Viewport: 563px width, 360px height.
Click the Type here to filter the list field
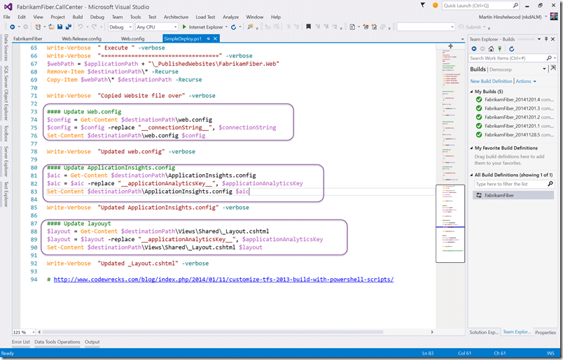(x=510, y=184)
